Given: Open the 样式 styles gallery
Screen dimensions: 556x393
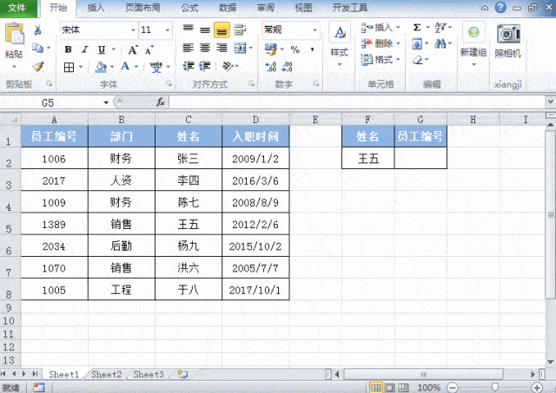Looking at the screenshot, I should point(340,44).
